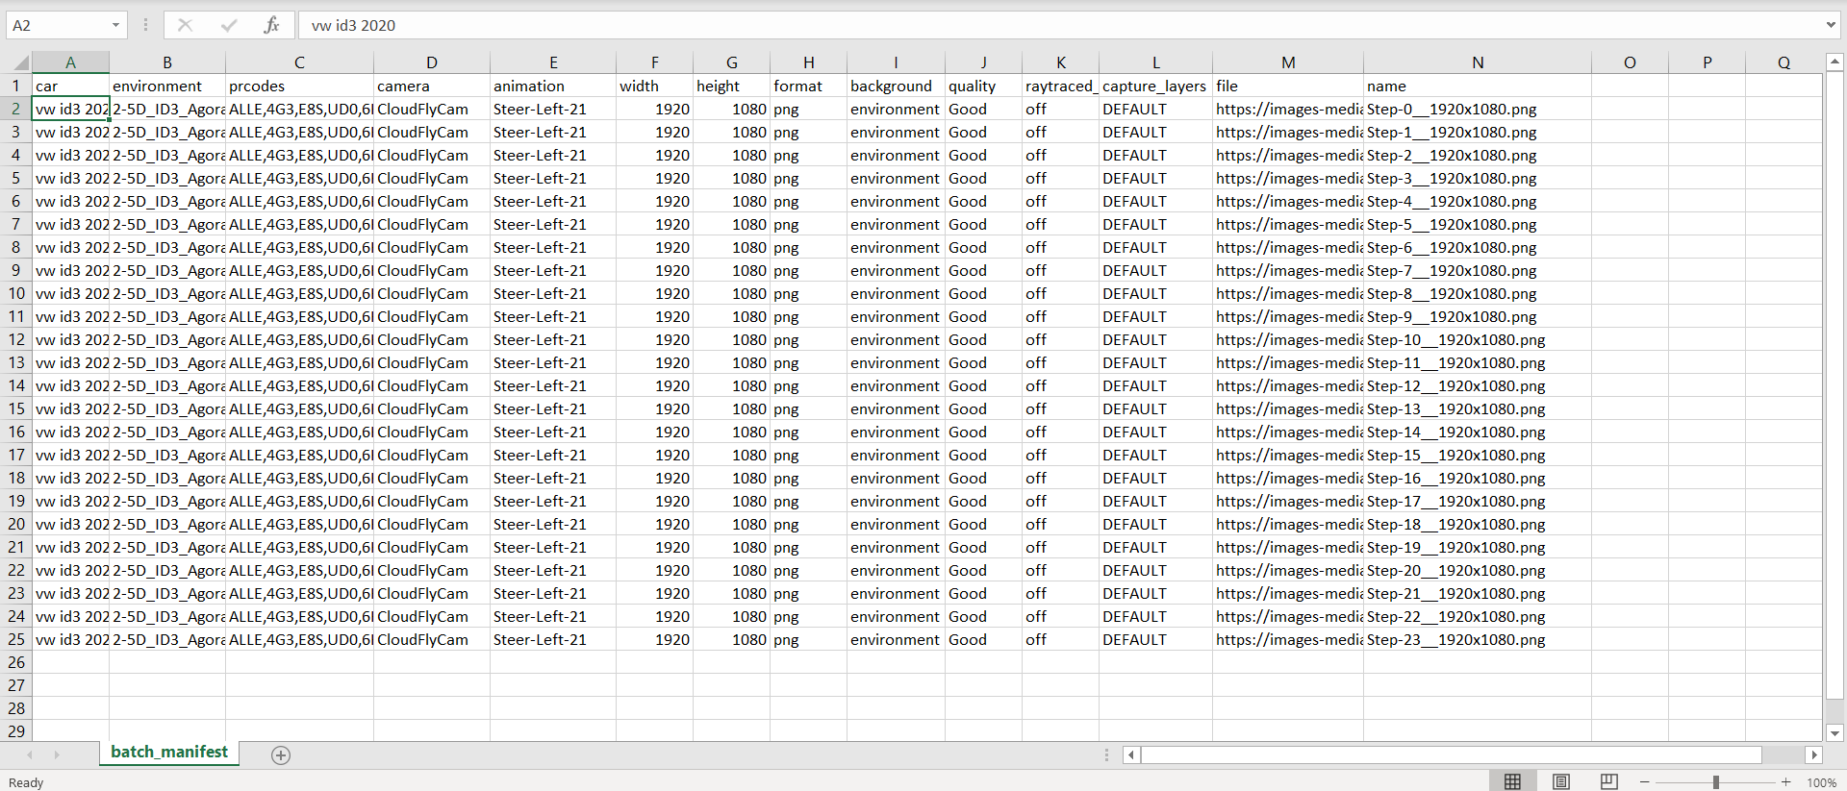Select row 25 header
The image size is (1847, 791).
[16, 639]
